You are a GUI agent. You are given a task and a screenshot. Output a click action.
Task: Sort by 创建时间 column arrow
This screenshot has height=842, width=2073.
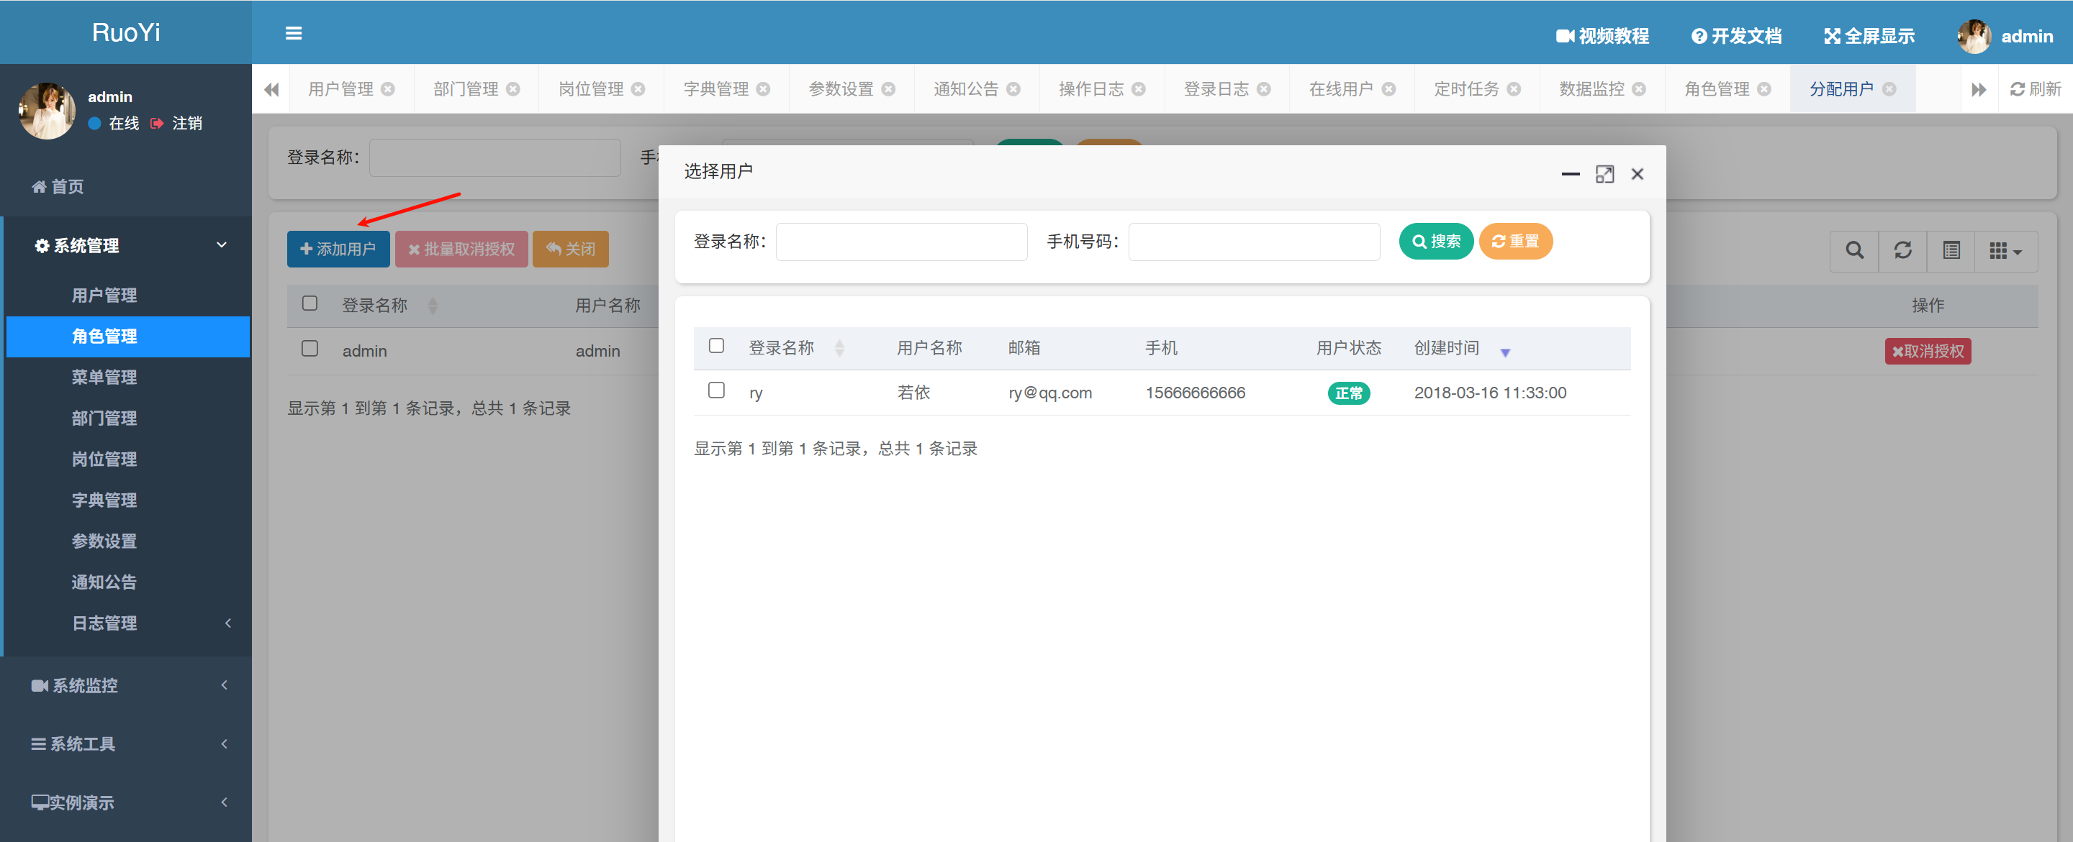click(1505, 352)
